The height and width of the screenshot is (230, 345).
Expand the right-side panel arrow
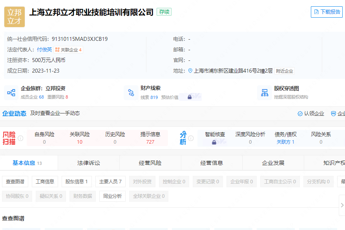coord(342,205)
